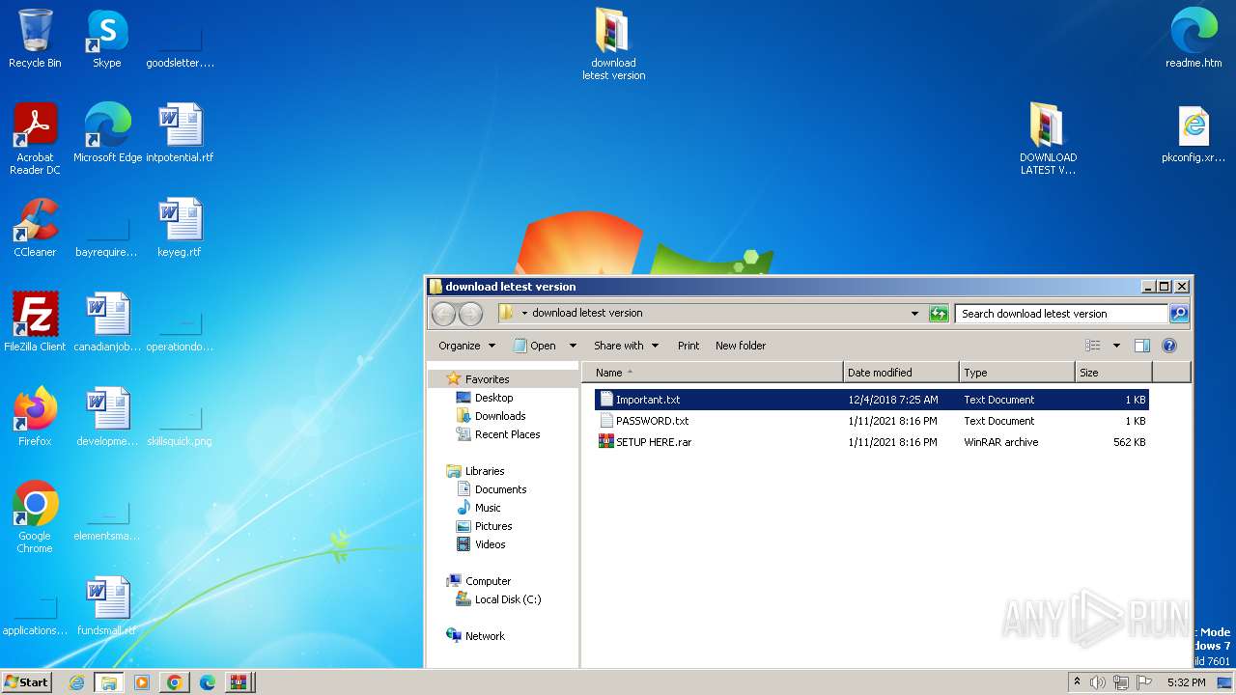Launch Google Chrome desktop shortcut

[x=35, y=516]
